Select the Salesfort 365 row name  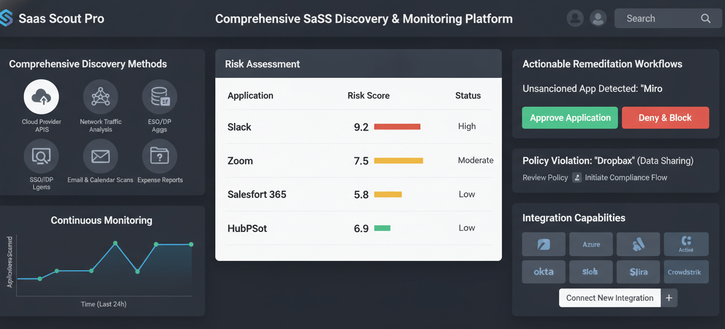pyautogui.click(x=257, y=194)
